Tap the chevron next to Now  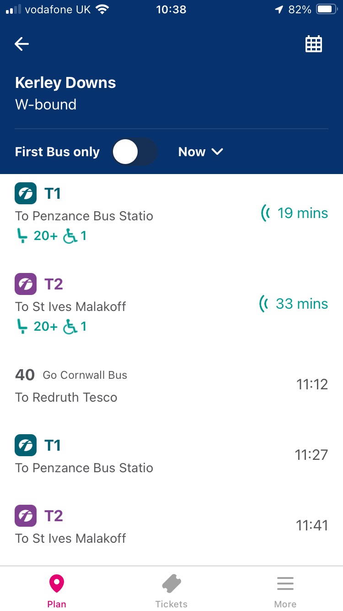(x=217, y=152)
